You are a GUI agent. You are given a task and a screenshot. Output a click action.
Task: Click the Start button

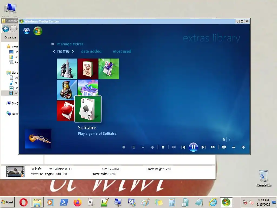coord(7,202)
